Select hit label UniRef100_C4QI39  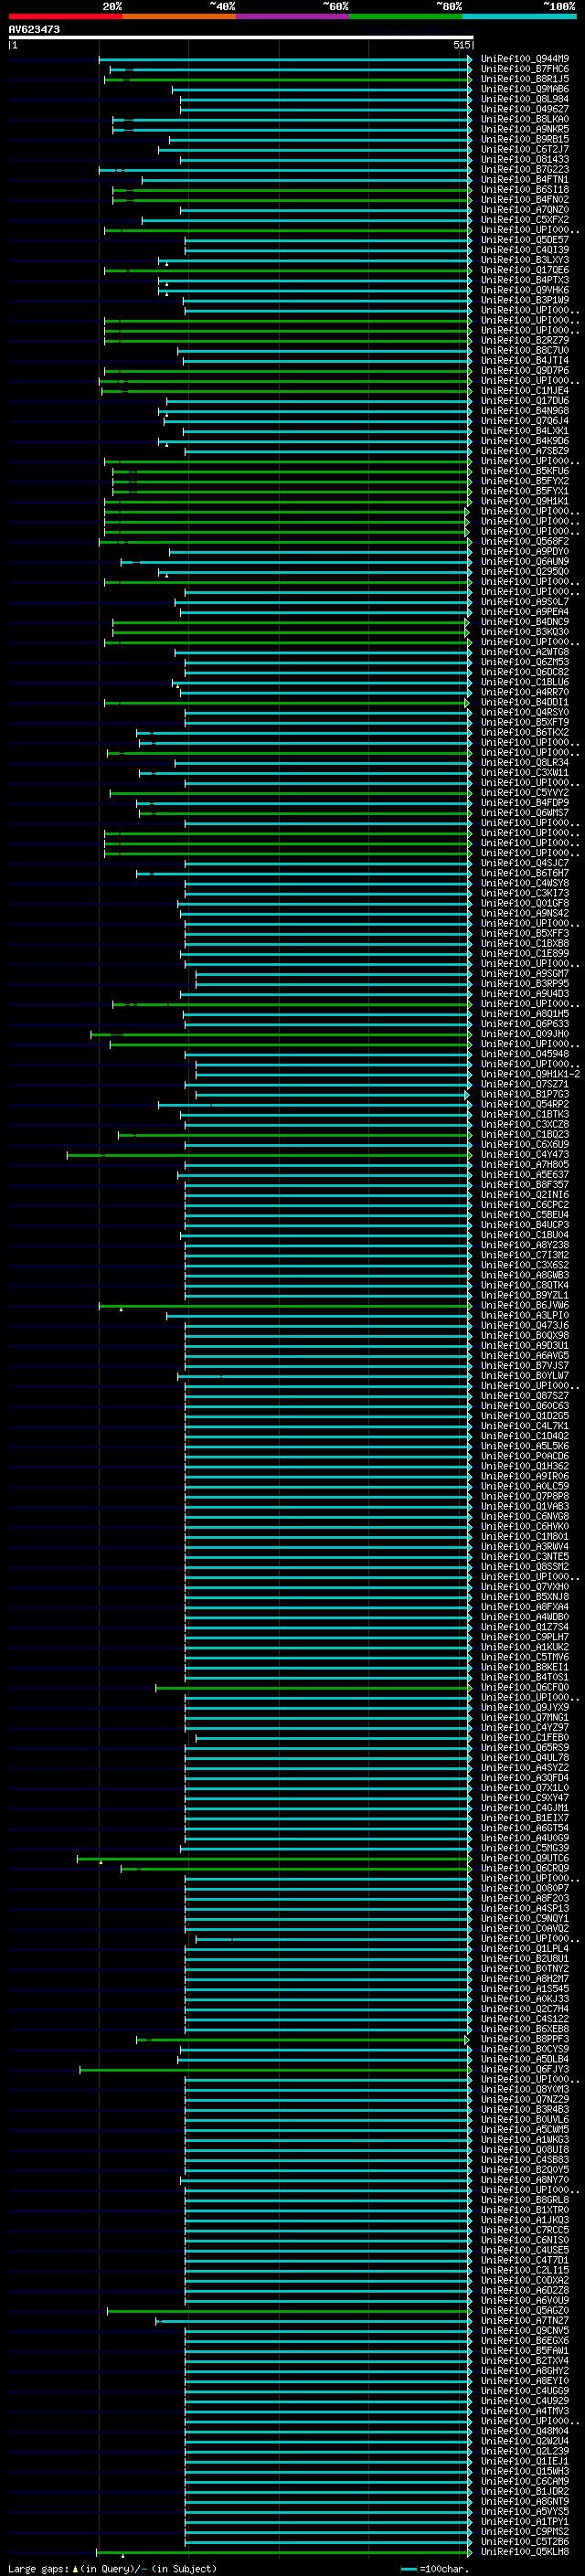525,250
